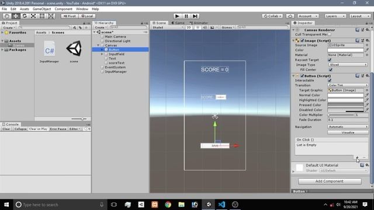Toggle scene lighting icon in Scene toolbar
The height and width of the screenshot is (210, 374).
pyautogui.click(x=198, y=27)
